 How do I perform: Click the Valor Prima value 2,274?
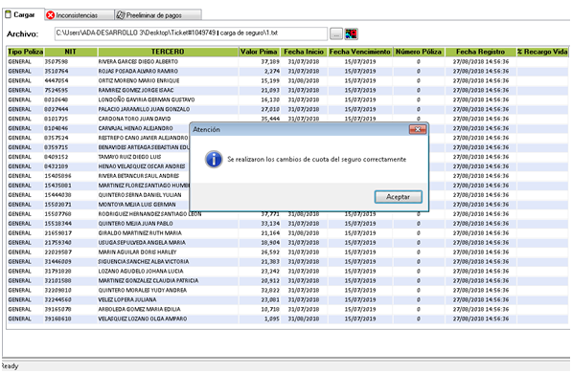coord(272,71)
